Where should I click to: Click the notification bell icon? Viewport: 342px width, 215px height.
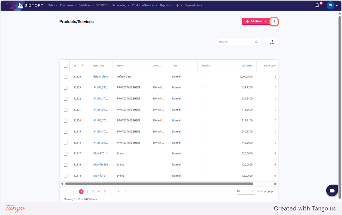pyautogui.click(x=317, y=5)
